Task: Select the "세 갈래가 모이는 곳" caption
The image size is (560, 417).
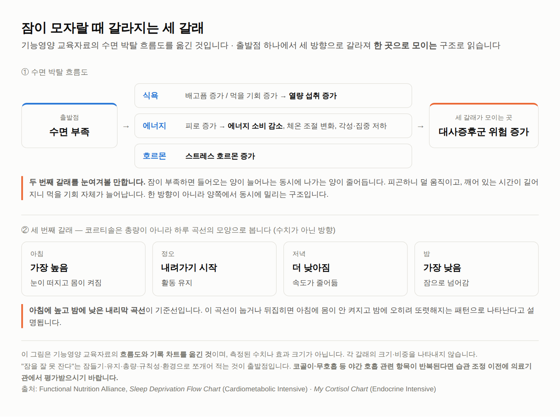Action: [484, 118]
